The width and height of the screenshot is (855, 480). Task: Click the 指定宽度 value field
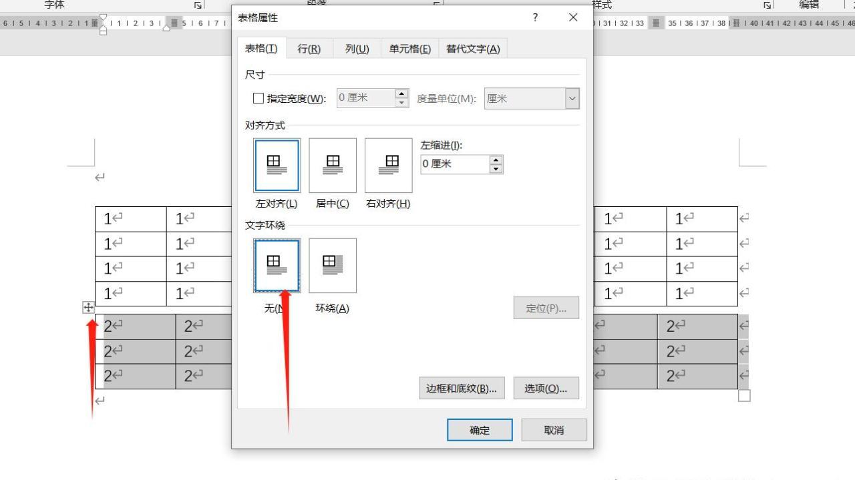(366, 98)
